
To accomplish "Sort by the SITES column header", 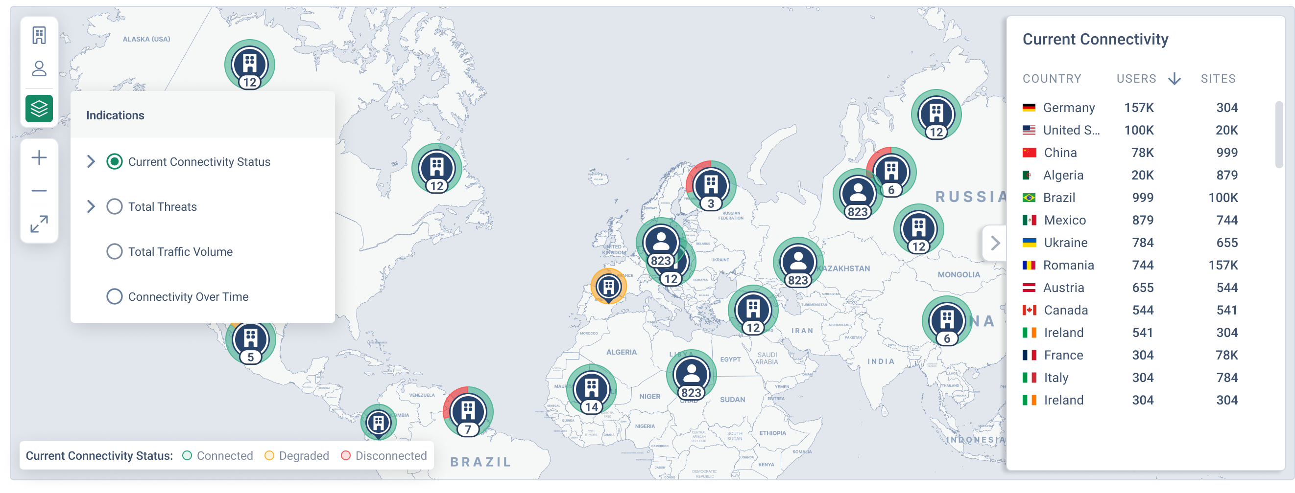I will tap(1218, 79).
